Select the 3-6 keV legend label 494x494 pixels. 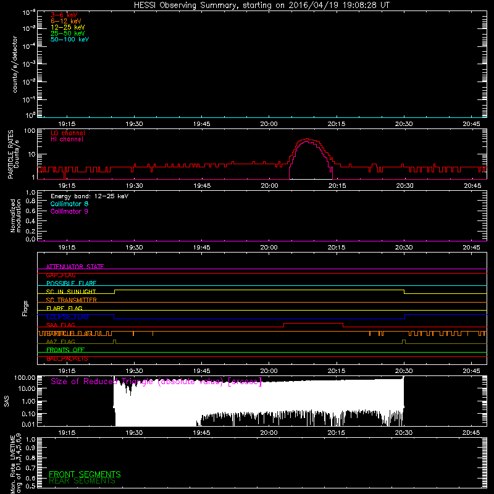click(64, 15)
